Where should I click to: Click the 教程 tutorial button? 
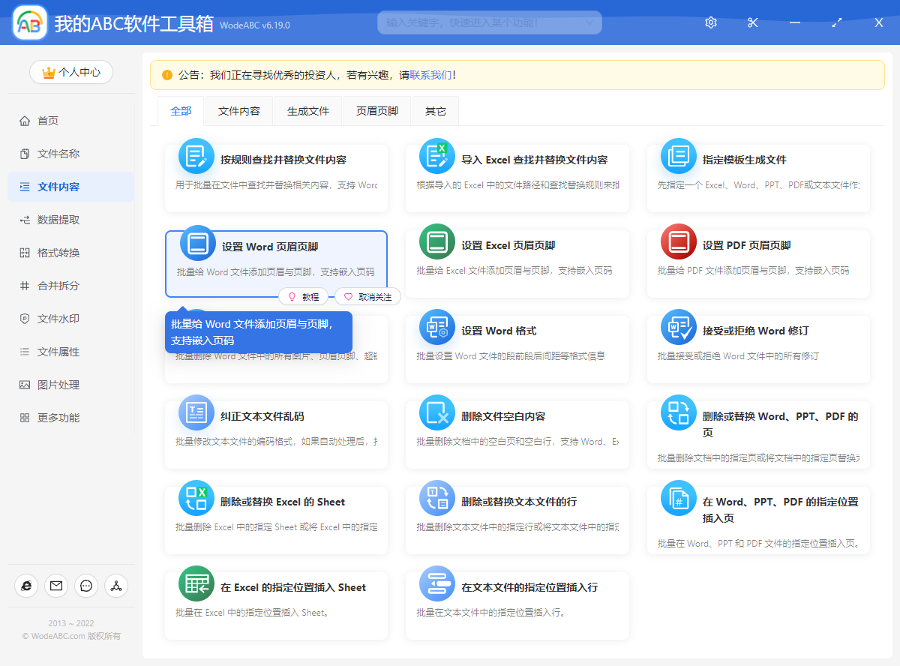303,296
